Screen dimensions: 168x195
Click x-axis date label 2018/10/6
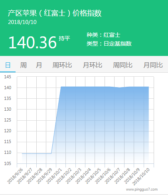103,176
